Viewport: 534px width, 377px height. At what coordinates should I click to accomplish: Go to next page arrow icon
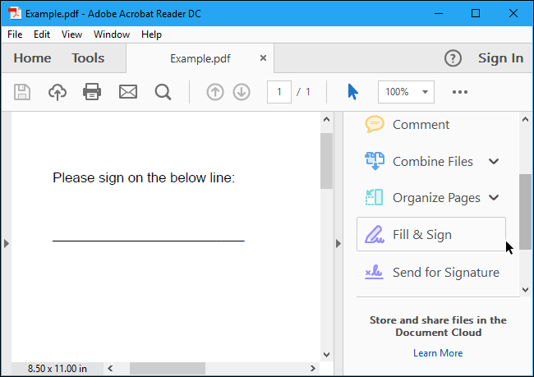tap(242, 92)
